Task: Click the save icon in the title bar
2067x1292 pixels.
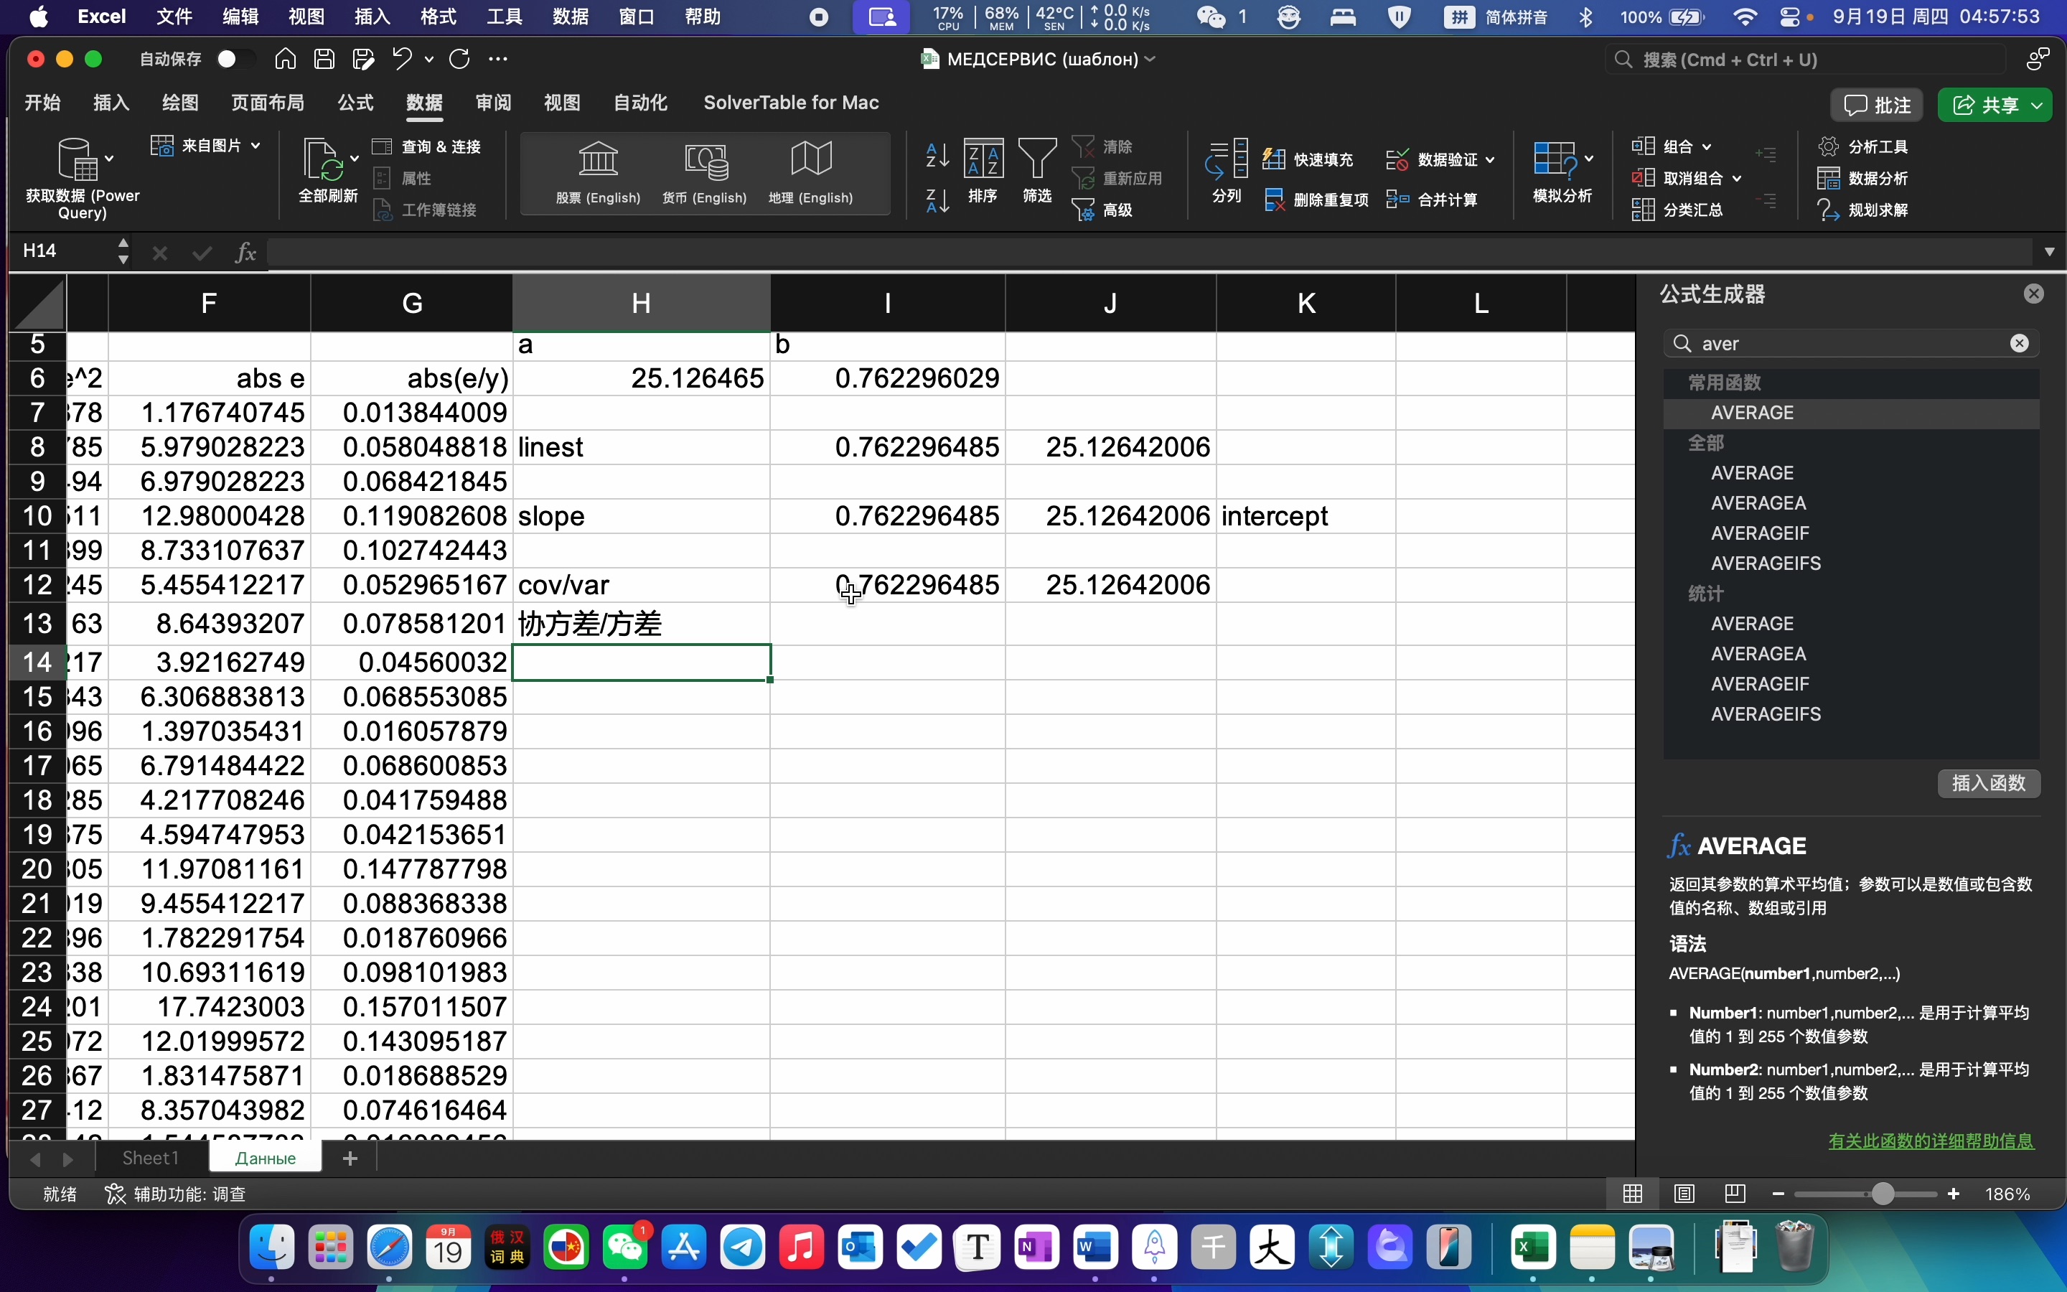Action: pos(324,59)
